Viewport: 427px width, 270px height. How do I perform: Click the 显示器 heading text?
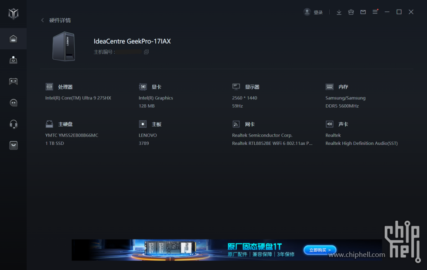tap(252, 87)
